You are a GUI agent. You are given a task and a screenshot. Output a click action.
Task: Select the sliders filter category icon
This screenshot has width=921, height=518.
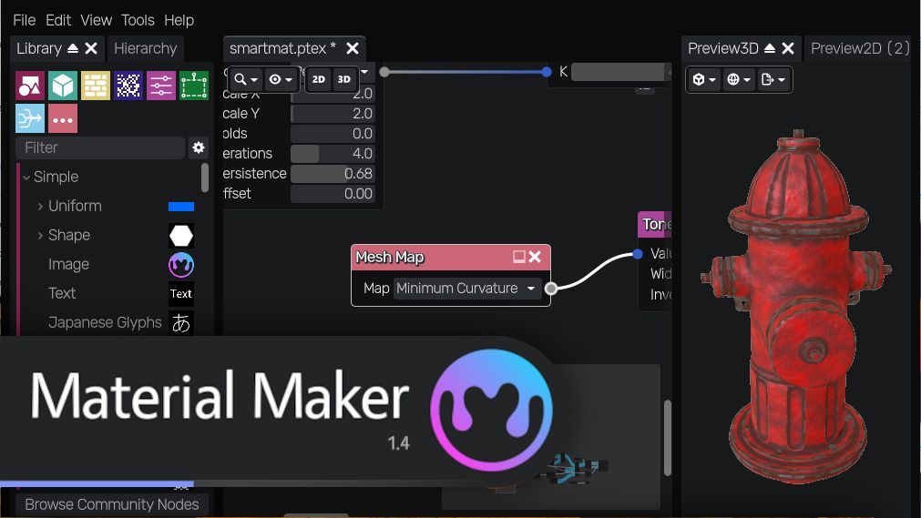[x=161, y=86]
